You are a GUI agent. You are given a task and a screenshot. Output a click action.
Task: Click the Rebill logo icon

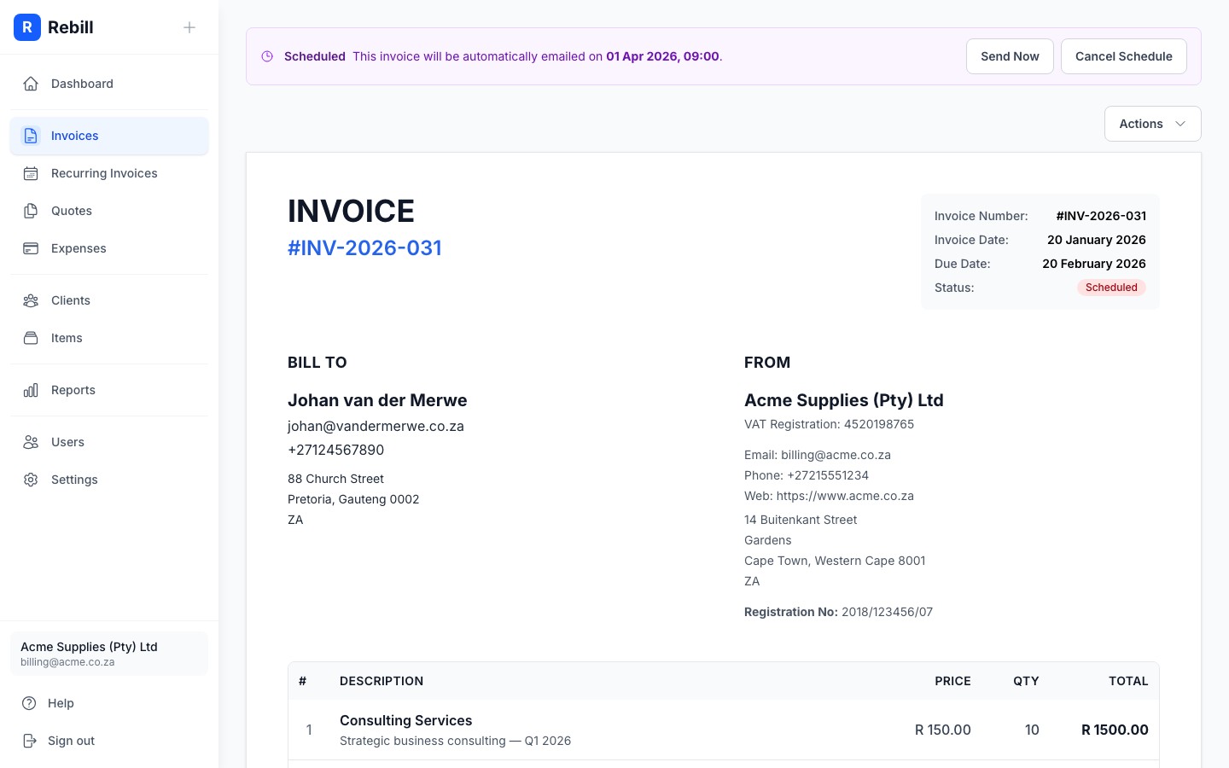coord(27,27)
